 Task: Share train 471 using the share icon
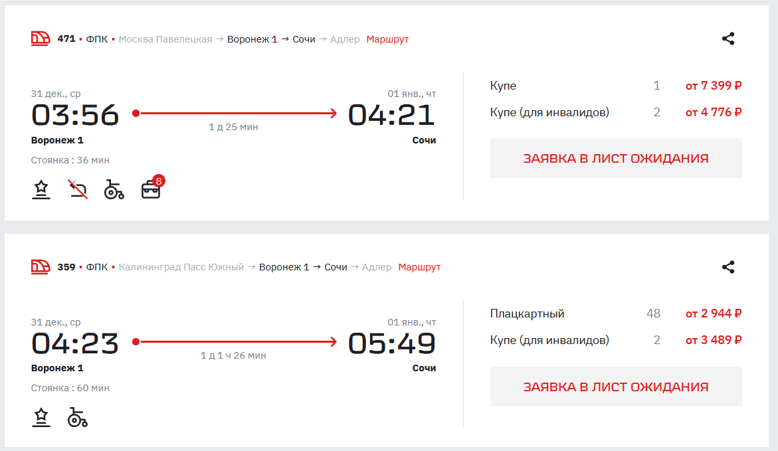coord(728,39)
